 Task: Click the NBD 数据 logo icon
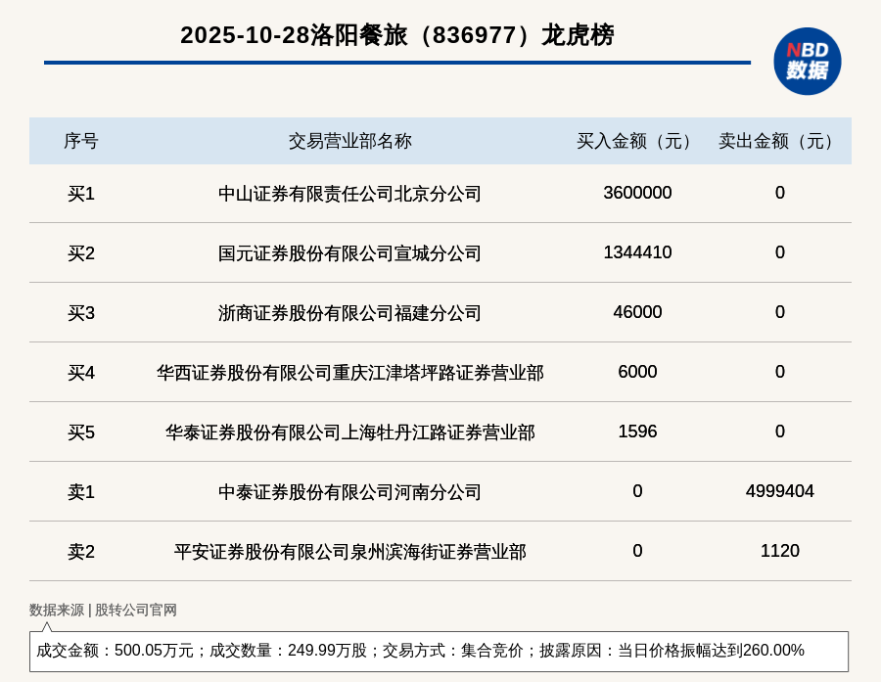click(x=807, y=61)
